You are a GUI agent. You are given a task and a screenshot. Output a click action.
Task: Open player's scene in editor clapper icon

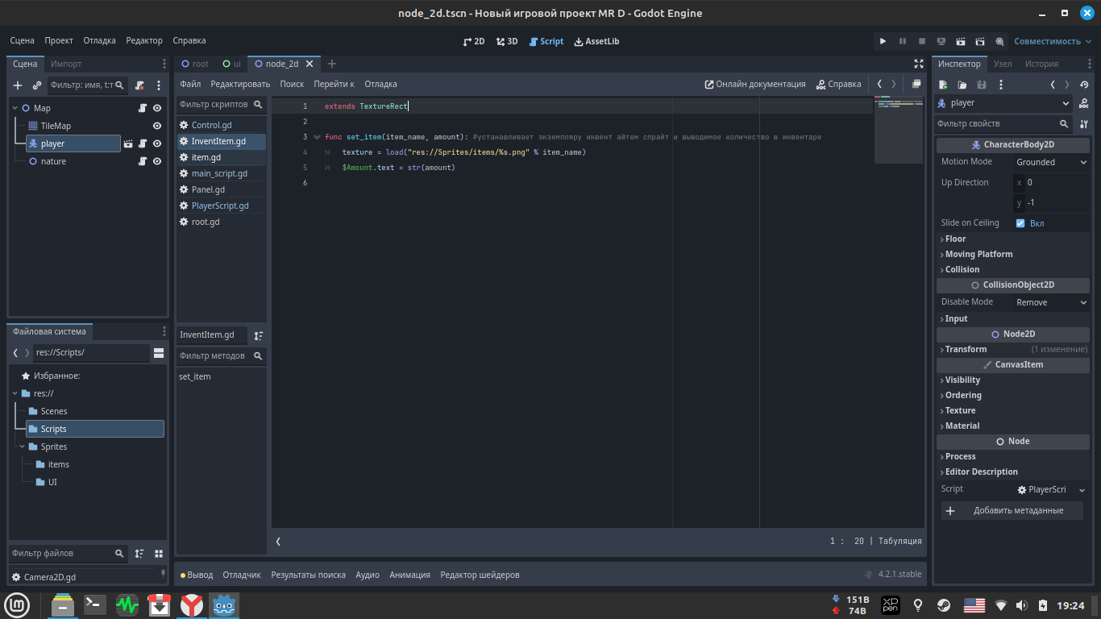pyautogui.click(x=128, y=143)
